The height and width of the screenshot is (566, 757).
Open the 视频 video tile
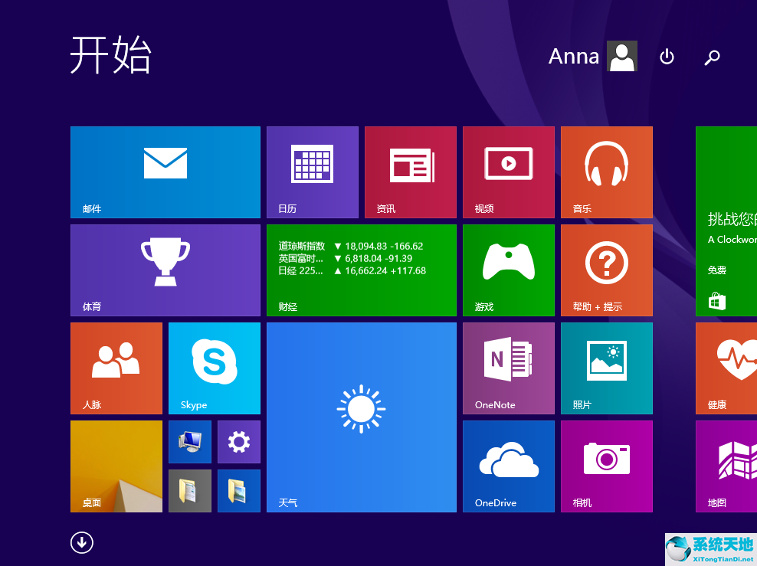[x=508, y=172]
